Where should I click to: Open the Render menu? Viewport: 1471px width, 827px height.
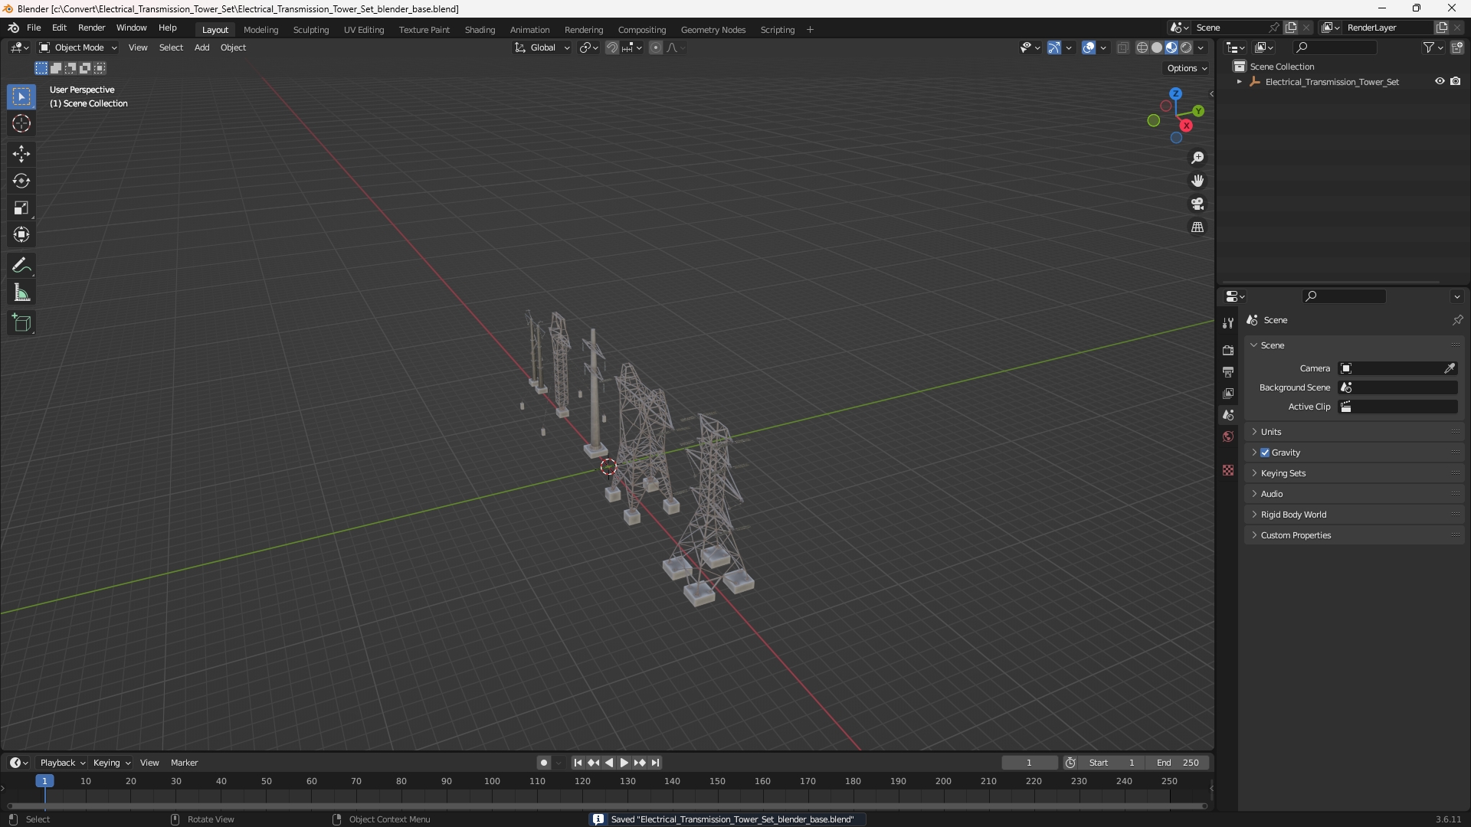[x=91, y=28]
